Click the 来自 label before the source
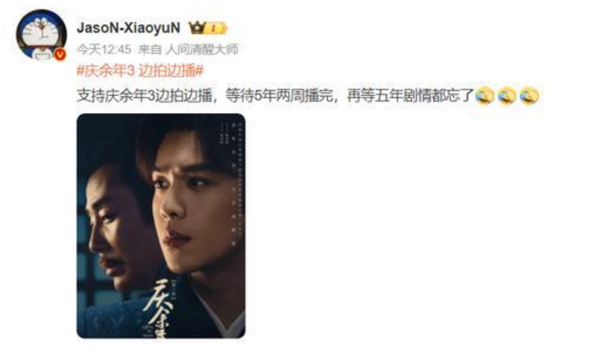 point(150,49)
